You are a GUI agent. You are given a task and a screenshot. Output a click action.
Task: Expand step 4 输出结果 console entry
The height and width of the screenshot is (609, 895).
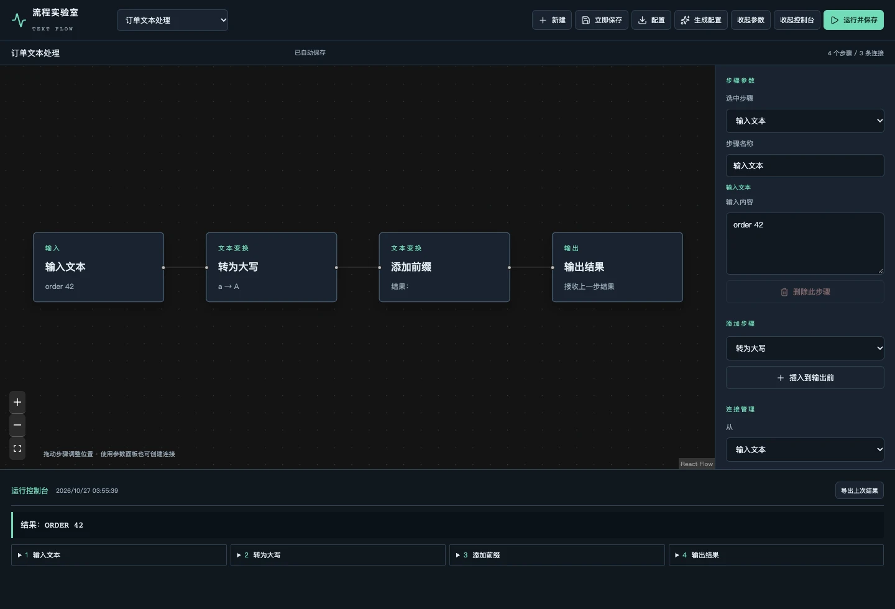[x=776, y=555]
